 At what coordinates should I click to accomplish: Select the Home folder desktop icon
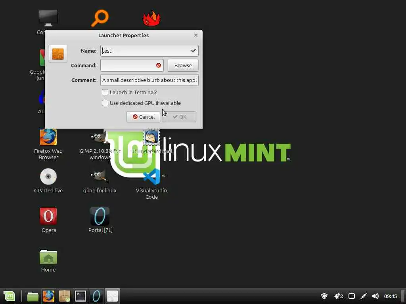click(48, 257)
